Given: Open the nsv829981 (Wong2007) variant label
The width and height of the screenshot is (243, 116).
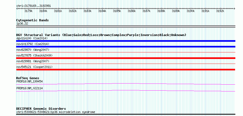Looking at the screenshot, I should (x=33, y=61).
